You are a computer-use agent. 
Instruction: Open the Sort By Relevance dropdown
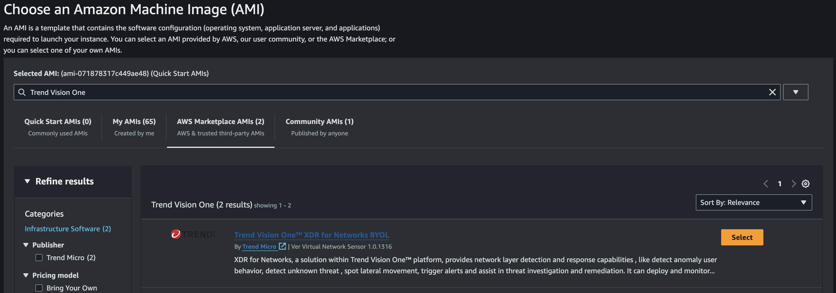tap(754, 202)
